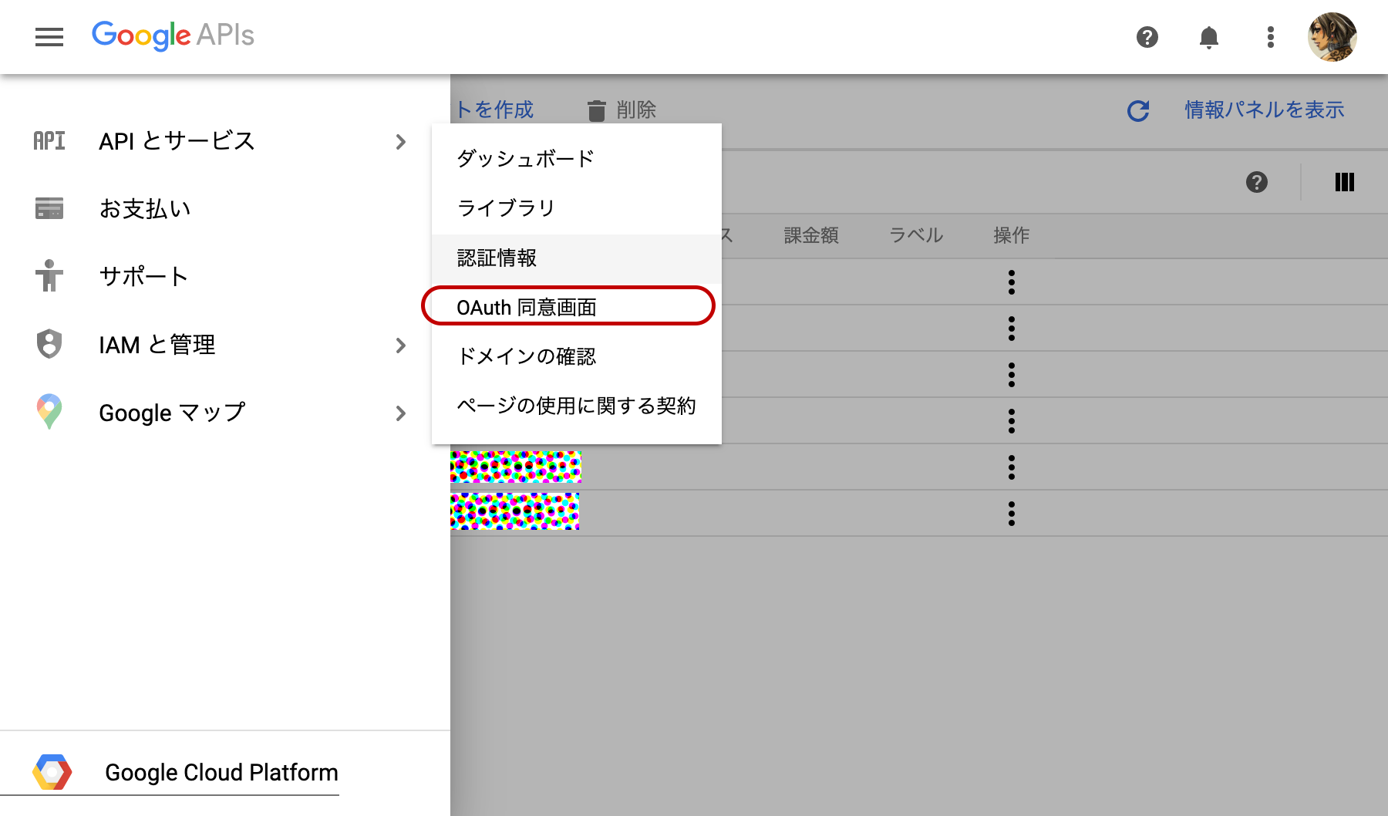
Task: Click the help question mark above the table
Action: click(1256, 183)
